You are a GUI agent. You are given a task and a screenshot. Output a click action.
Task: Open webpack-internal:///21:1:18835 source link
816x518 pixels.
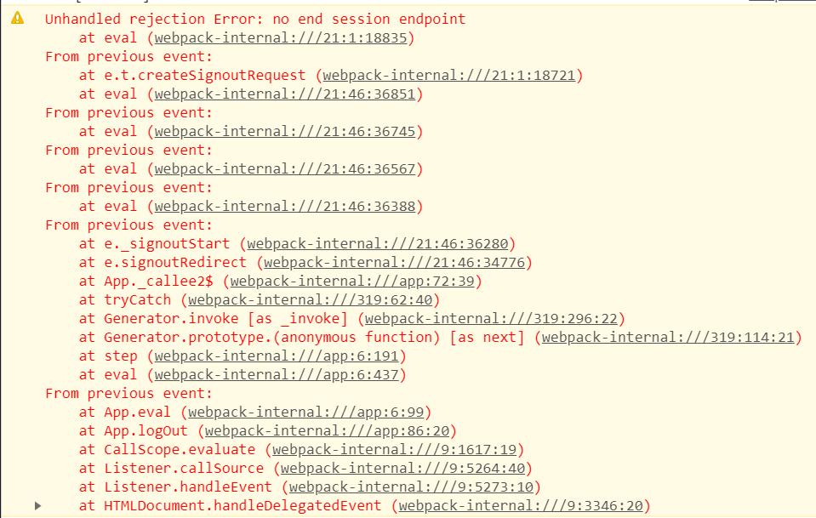pos(281,38)
